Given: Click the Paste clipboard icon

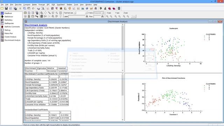Looking at the screenshot, I should click(x=29, y=8).
